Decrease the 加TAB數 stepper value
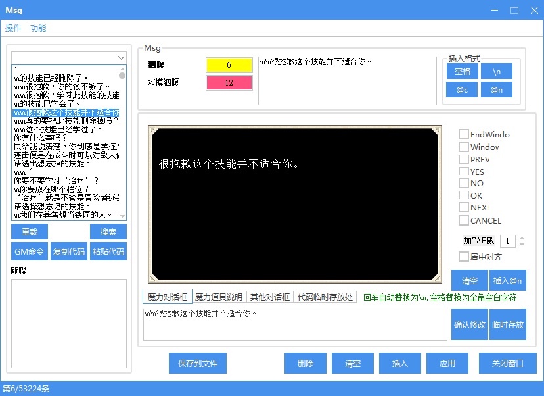This screenshot has width=544, height=396. coord(522,244)
